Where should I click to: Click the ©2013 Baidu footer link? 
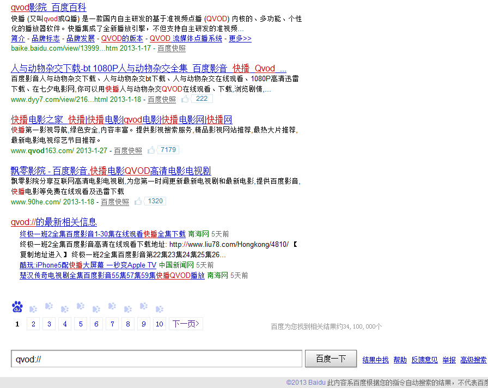click(x=306, y=383)
